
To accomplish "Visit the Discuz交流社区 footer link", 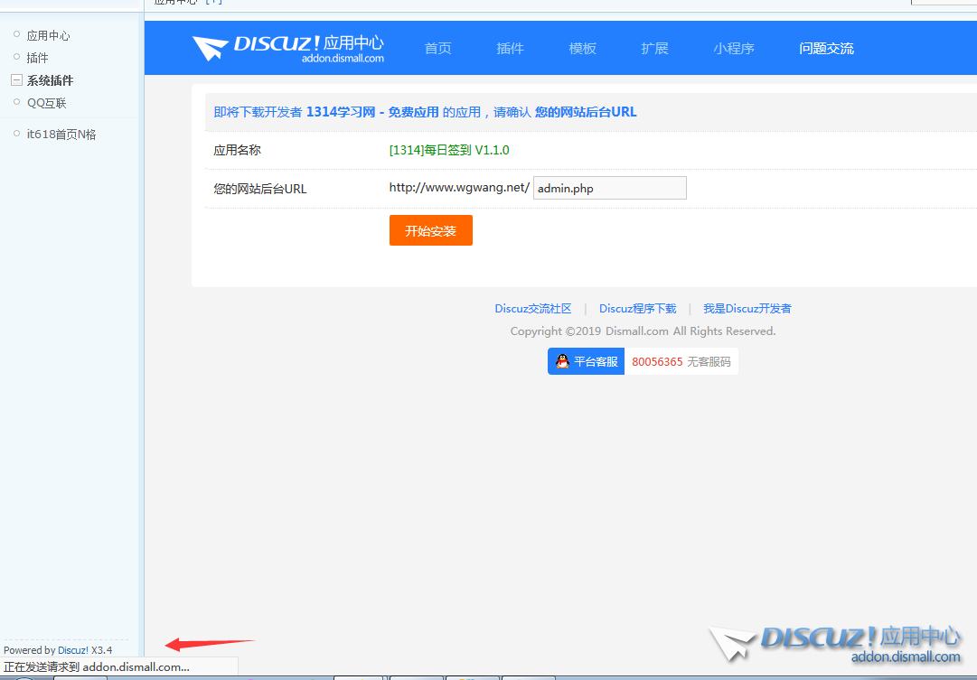I will click(x=532, y=309).
